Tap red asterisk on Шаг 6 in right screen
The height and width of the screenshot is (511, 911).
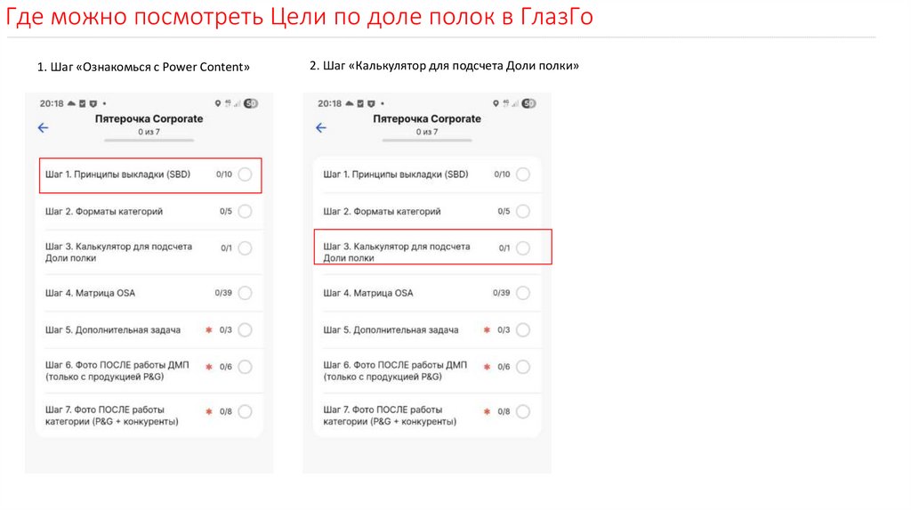(487, 367)
